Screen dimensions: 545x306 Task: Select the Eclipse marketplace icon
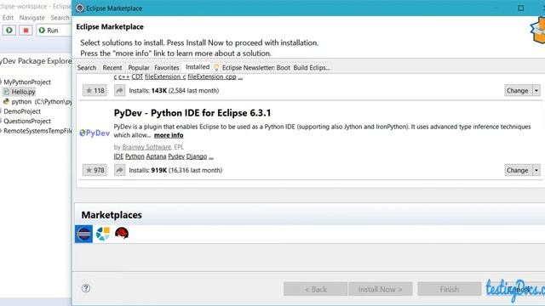(83, 234)
